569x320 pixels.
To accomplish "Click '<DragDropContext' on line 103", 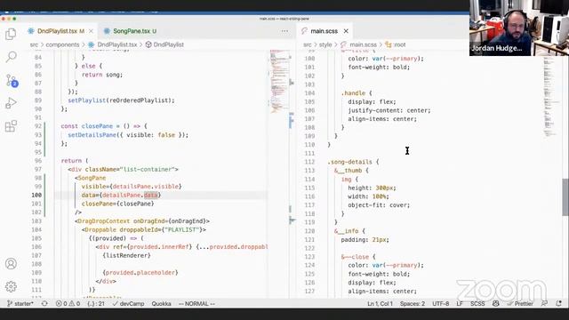I will click(102, 221).
